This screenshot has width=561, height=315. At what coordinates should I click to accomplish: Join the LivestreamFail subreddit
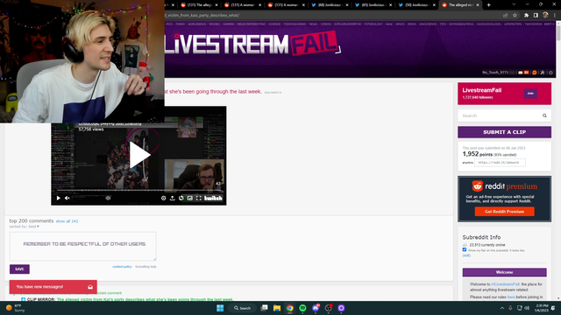[x=530, y=94]
